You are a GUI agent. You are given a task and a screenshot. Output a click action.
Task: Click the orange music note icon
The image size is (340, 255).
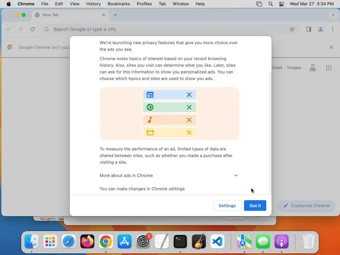(150, 120)
